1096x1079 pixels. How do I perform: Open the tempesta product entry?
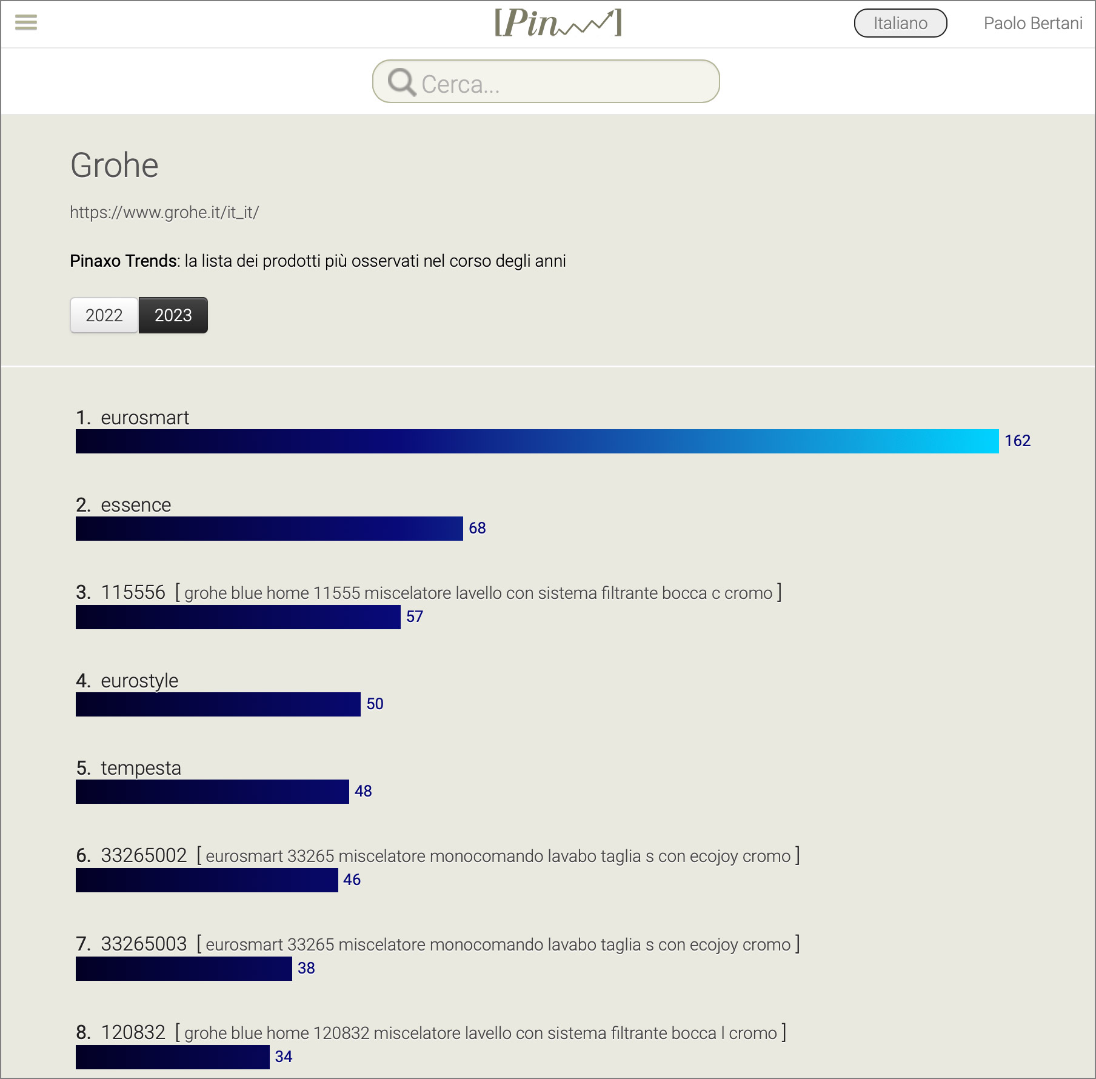click(x=141, y=768)
